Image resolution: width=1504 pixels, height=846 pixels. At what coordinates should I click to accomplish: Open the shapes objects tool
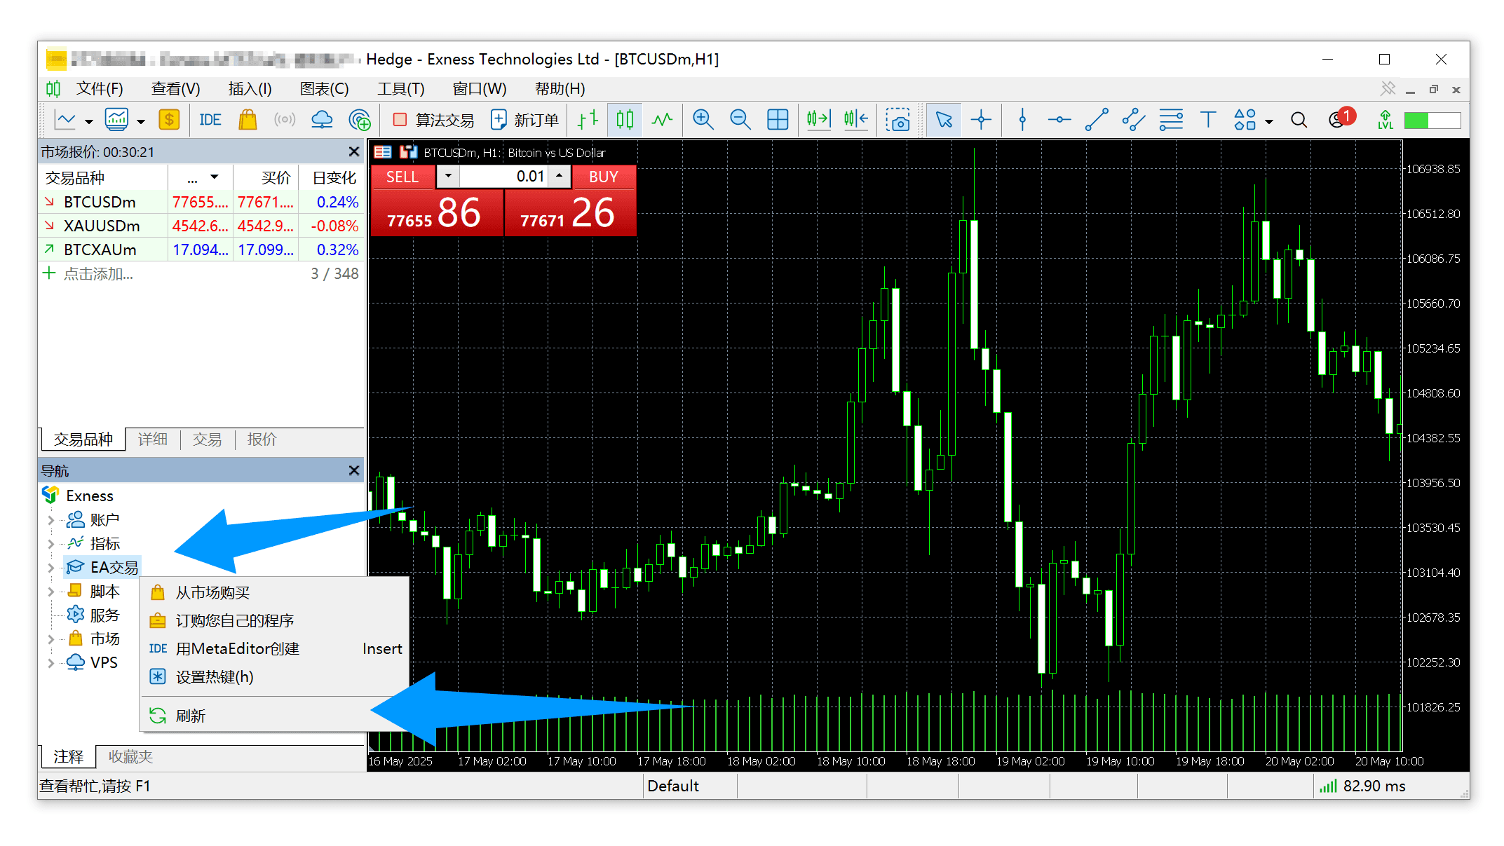1245,120
